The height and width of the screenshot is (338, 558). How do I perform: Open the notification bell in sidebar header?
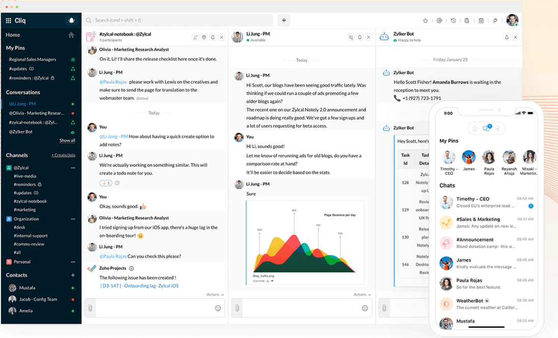[x=71, y=21]
